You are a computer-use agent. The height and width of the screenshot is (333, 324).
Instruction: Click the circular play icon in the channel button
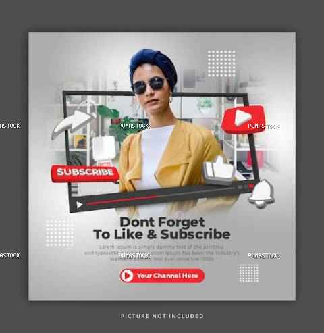click(127, 276)
